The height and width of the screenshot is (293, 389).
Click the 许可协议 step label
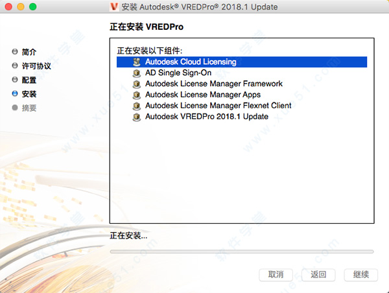click(x=36, y=65)
